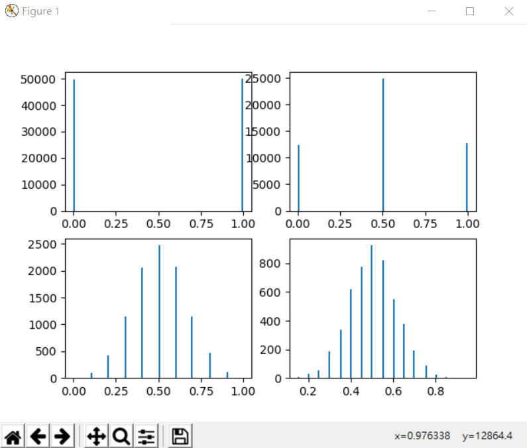Close the Figure 1 window
Viewport: 527px width, 448px height.
[x=508, y=11]
